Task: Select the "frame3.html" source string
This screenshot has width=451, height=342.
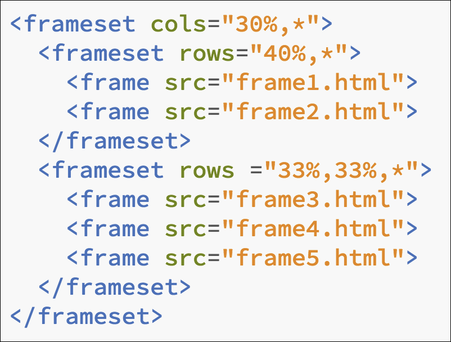Action: (x=313, y=200)
